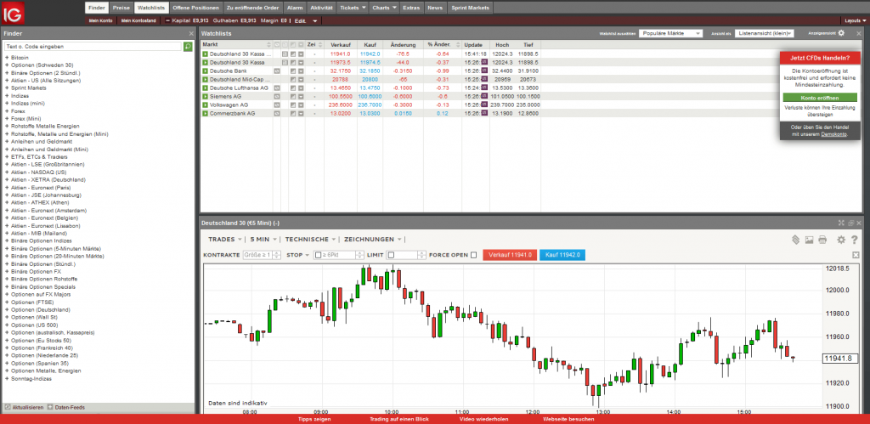Open chart icon for Commerzbank AG row
Screen dimensions: 870x424
[x=293, y=113]
